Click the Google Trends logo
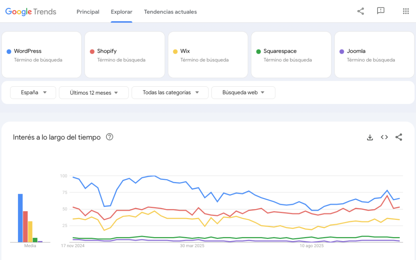The height and width of the screenshot is (260, 416). click(x=31, y=11)
